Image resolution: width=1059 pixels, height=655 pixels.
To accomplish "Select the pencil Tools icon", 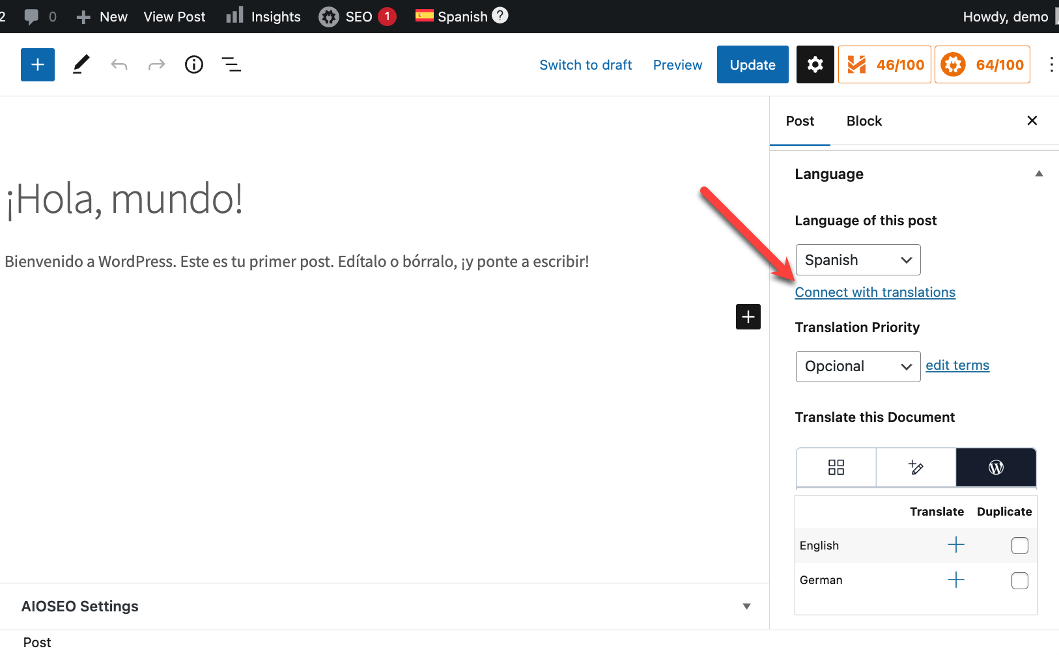I will tap(81, 64).
